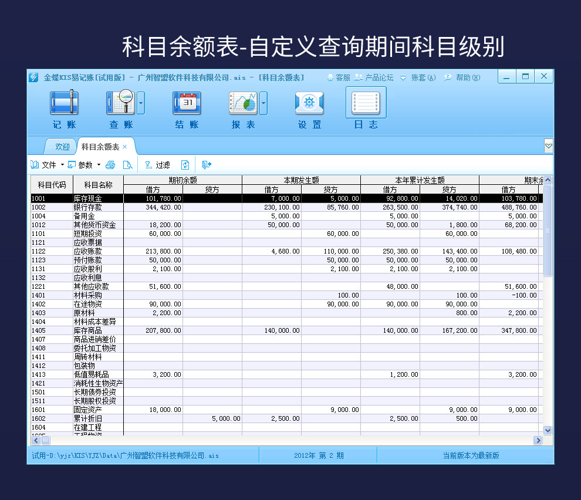
Task: Click the refresh icon next to 过滤
Action: point(185,165)
